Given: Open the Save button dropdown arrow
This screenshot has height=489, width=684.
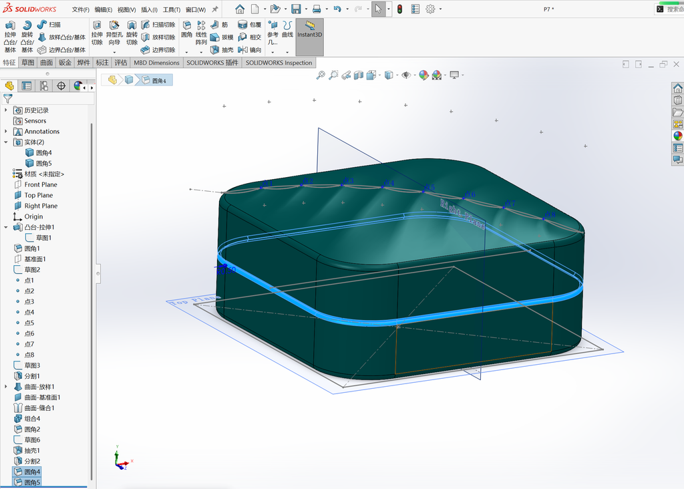Looking at the screenshot, I should 306,9.
